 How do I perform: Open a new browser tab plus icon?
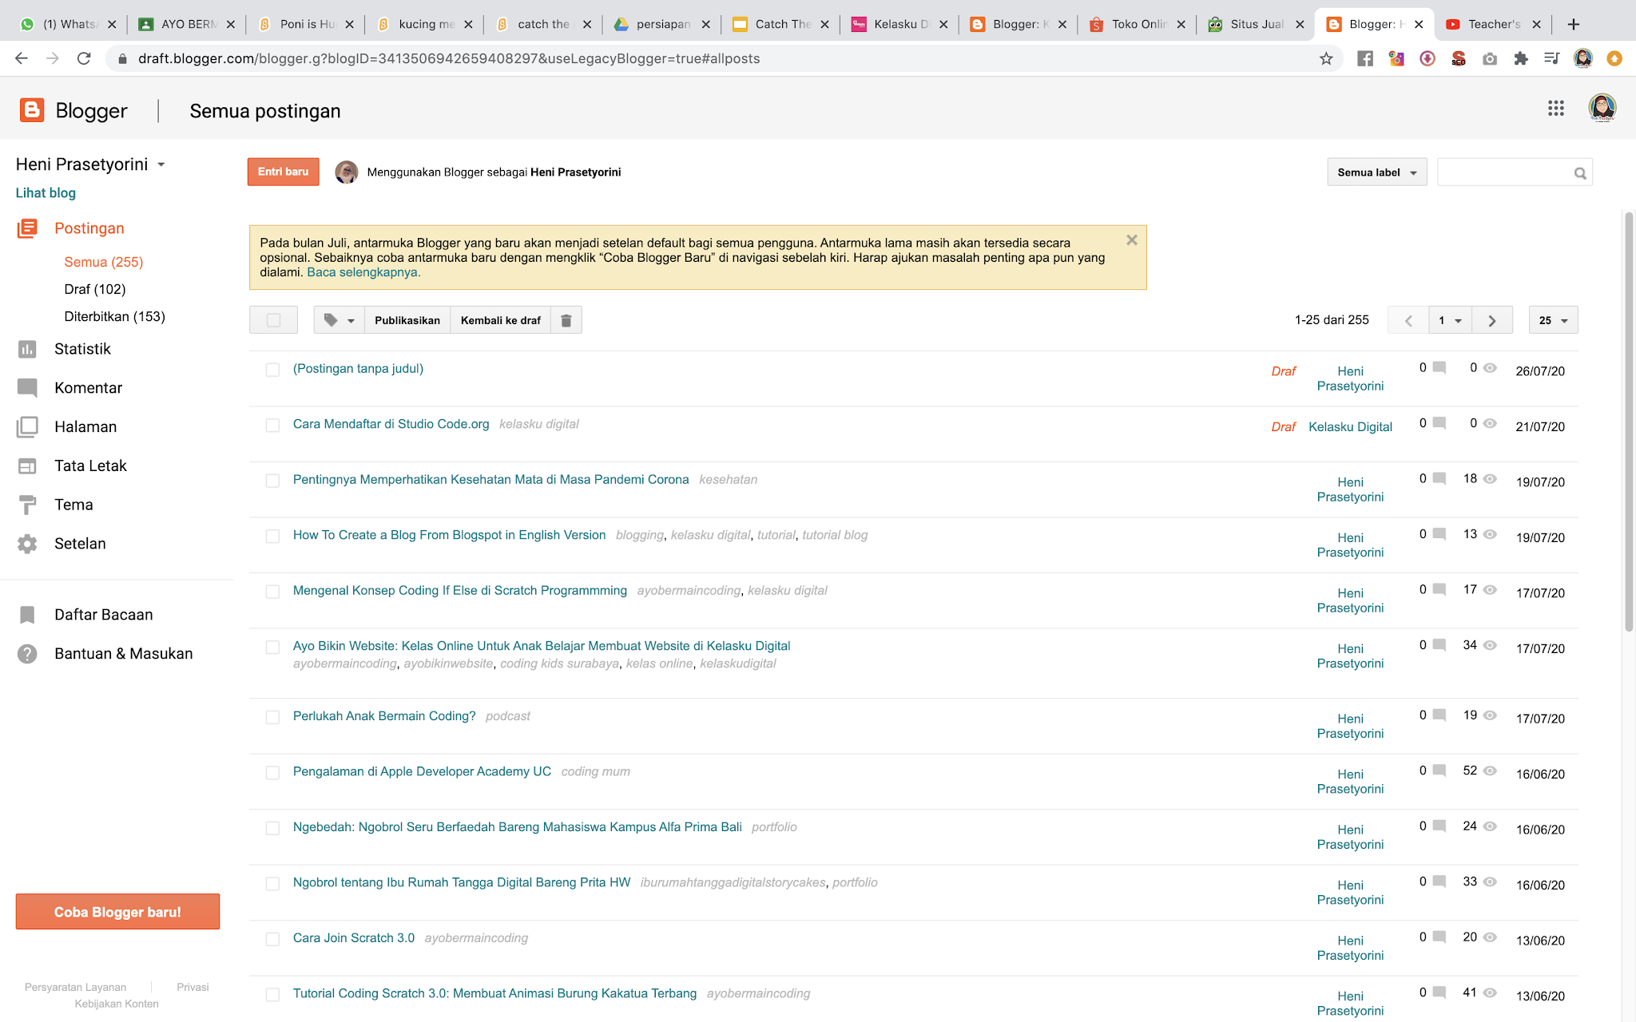tap(1574, 24)
